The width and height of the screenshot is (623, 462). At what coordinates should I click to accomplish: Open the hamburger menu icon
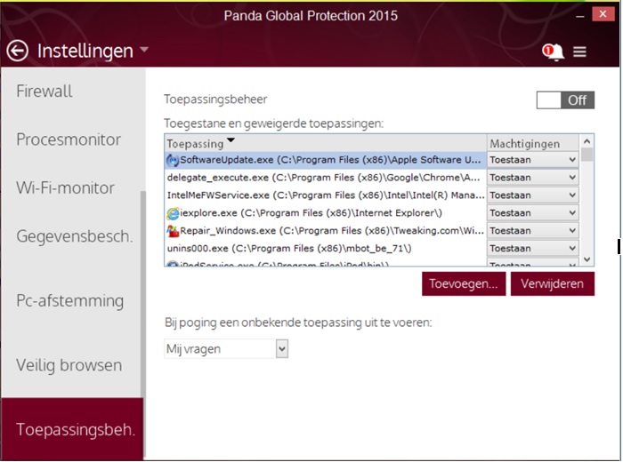[x=579, y=52]
